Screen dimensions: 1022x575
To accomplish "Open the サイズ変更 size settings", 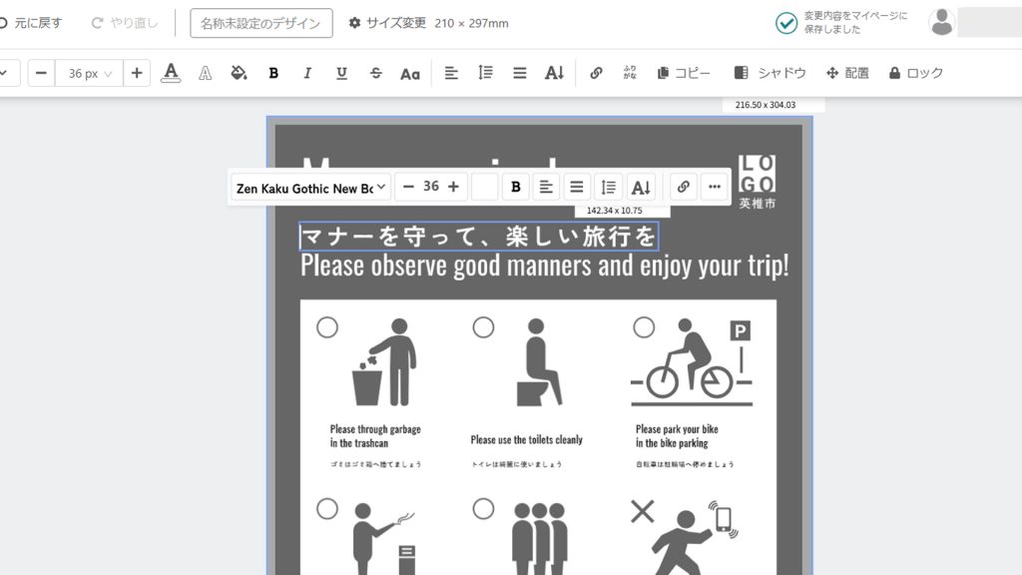I will 387,23.
